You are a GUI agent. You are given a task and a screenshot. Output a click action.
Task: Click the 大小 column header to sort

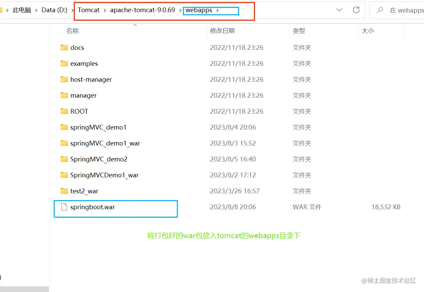pyautogui.click(x=368, y=31)
